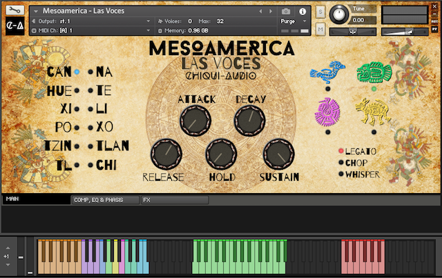
Task: Click the blue bird glyph icon
Action: (x=326, y=72)
